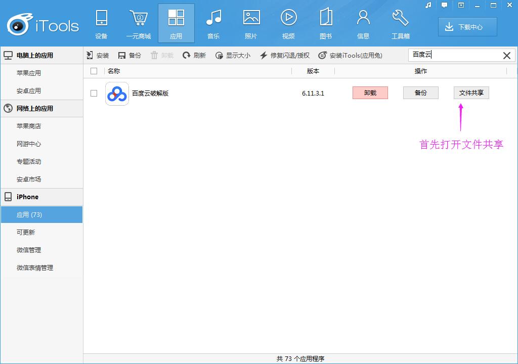Click 修复闪退/授权 toolbar item
Image resolution: width=518 pixels, height=364 pixels.
tap(285, 55)
